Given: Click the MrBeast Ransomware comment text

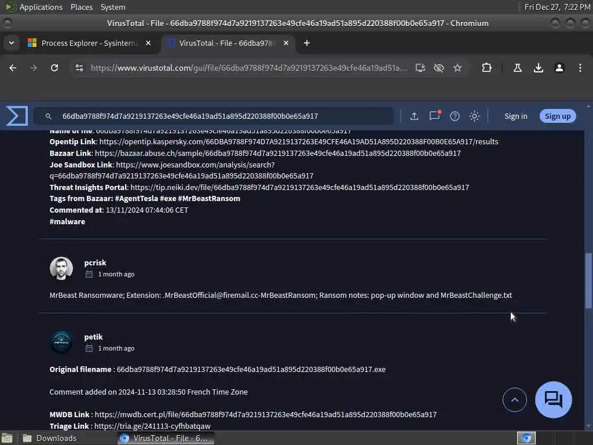Looking at the screenshot, I should (x=281, y=295).
